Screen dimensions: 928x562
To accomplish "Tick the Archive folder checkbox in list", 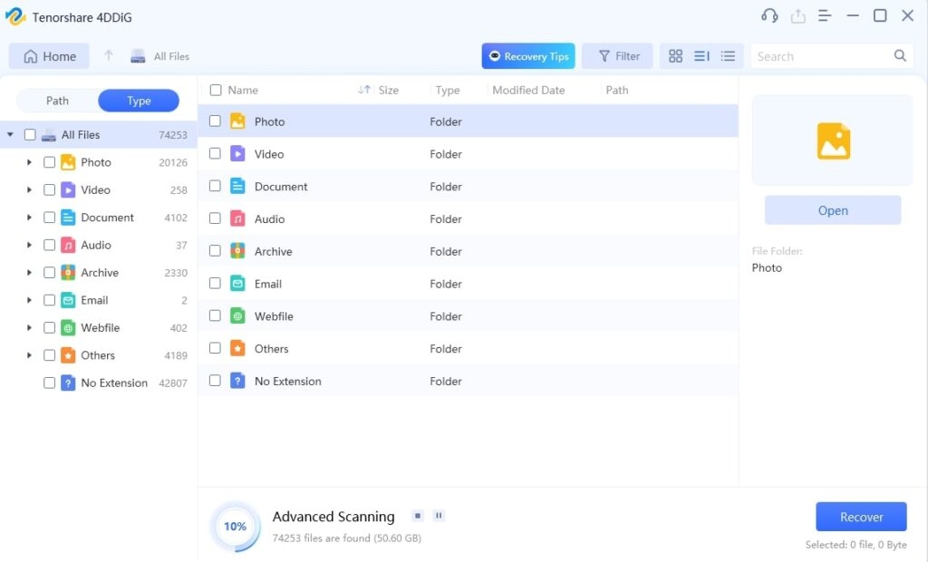I will 215,251.
